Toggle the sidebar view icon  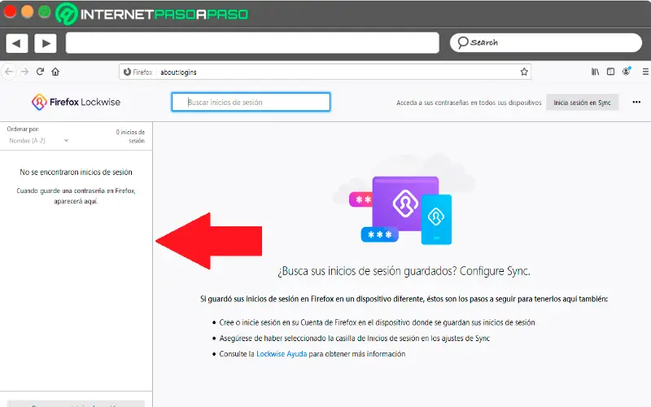click(x=610, y=72)
